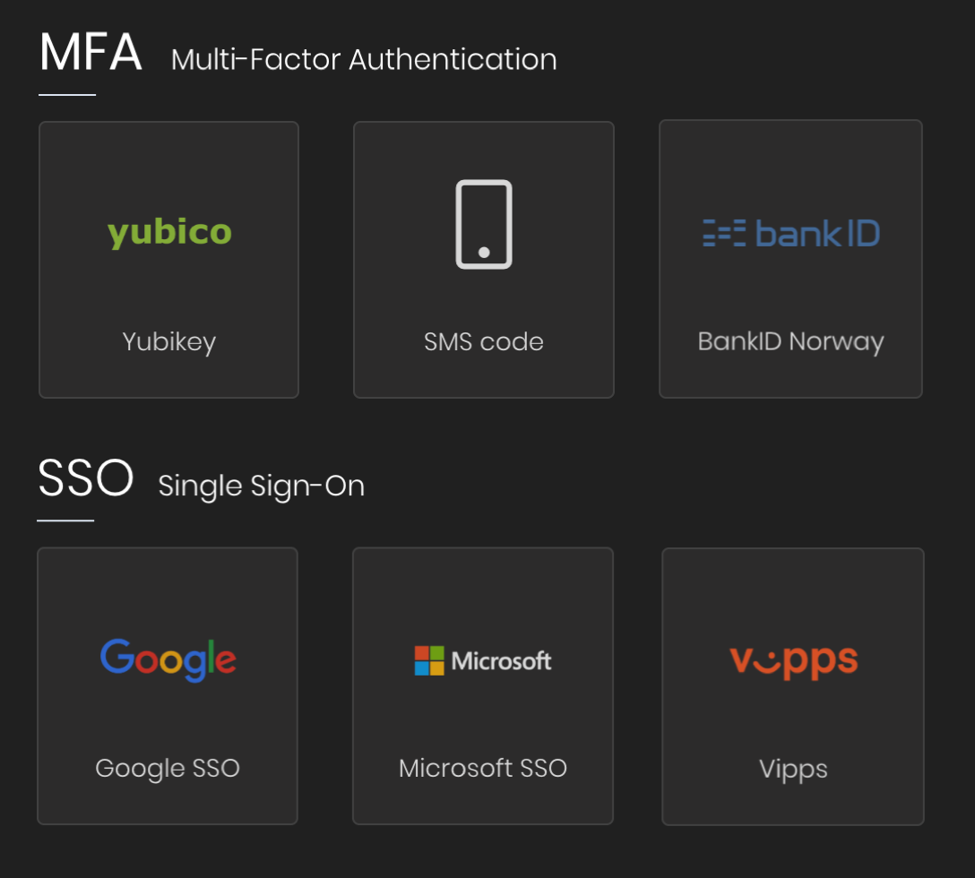Click the SSO section heading
The height and width of the screenshot is (878, 975).
[86, 479]
